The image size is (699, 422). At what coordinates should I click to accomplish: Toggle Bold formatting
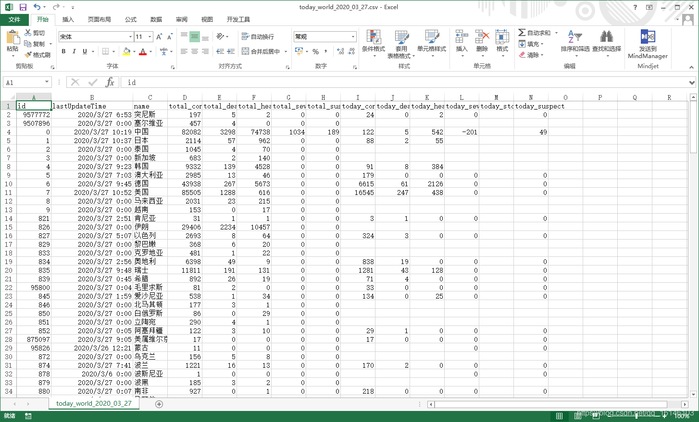[63, 51]
